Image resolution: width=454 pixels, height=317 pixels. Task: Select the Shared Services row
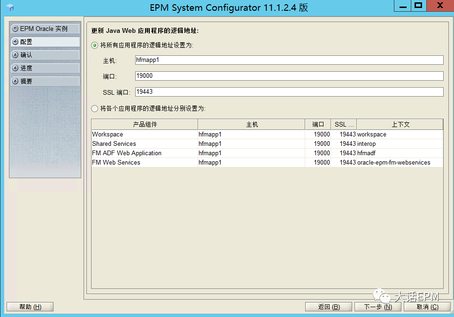pyautogui.click(x=267, y=144)
